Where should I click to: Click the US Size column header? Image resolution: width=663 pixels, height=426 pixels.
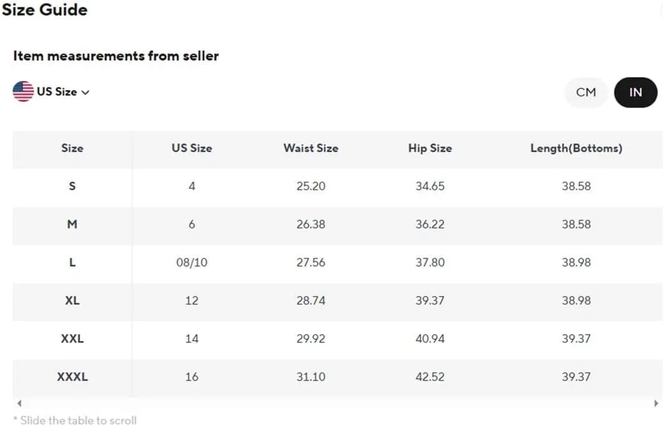coord(192,148)
